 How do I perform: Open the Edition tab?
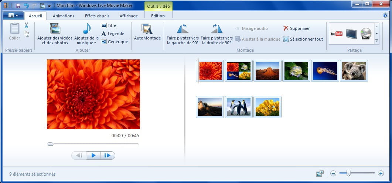(158, 16)
